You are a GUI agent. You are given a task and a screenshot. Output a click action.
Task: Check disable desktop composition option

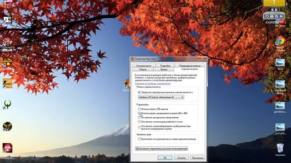139,122
